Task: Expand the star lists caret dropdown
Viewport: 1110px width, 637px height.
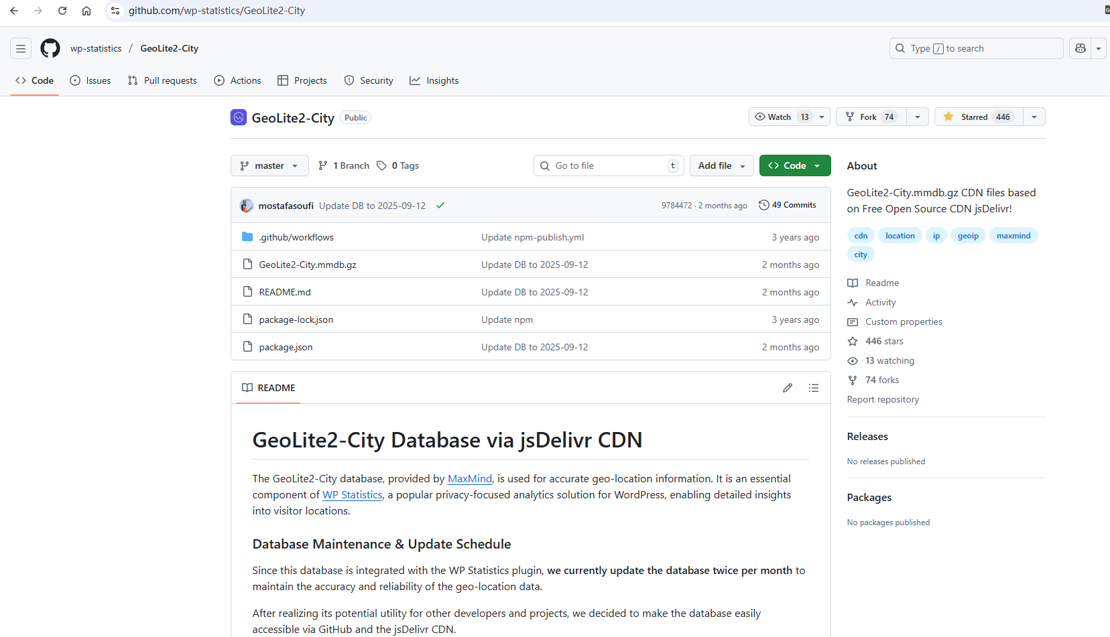Action: click(x=1034, y=117)
